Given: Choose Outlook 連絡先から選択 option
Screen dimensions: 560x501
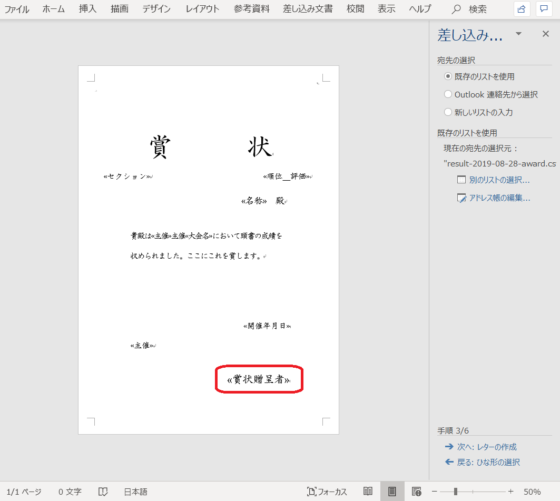Looking at the screenshot, I should (x=448, y=94).
